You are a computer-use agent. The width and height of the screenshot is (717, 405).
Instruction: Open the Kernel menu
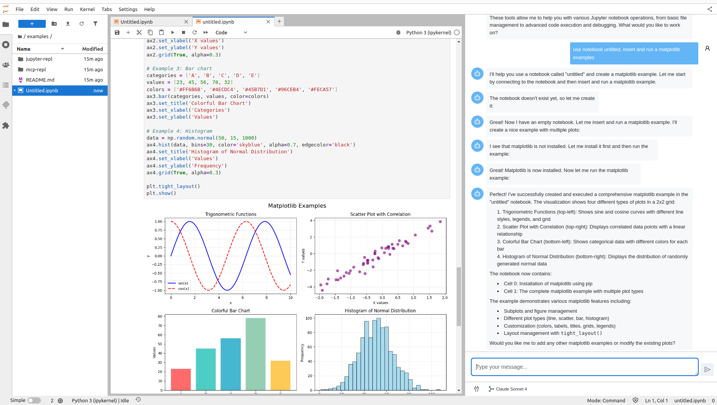pyautogui.click(x=87, y=9)
